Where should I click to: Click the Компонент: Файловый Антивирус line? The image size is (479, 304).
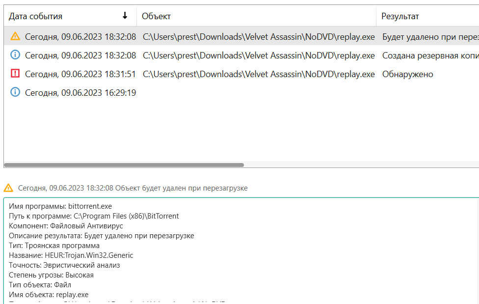tap(66, 226)
